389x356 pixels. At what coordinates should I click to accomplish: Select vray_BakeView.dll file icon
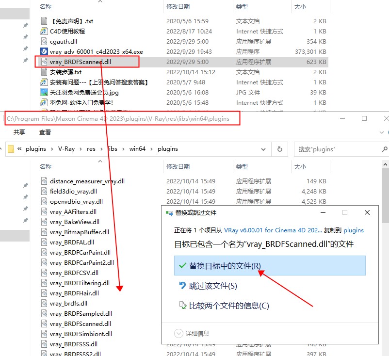(x=44, y=222)
